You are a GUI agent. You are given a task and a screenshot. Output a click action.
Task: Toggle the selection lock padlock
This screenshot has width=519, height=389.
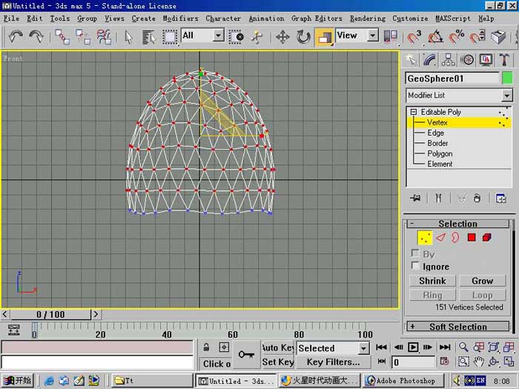(x=206, y=348)
